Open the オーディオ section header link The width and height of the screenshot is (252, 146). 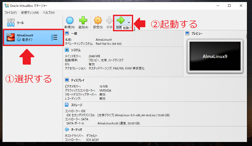pyautogui.click(x=77, y=130)
